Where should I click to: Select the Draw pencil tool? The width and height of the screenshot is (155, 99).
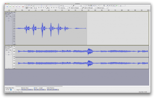pyautogui.click(x=31, y=6)
